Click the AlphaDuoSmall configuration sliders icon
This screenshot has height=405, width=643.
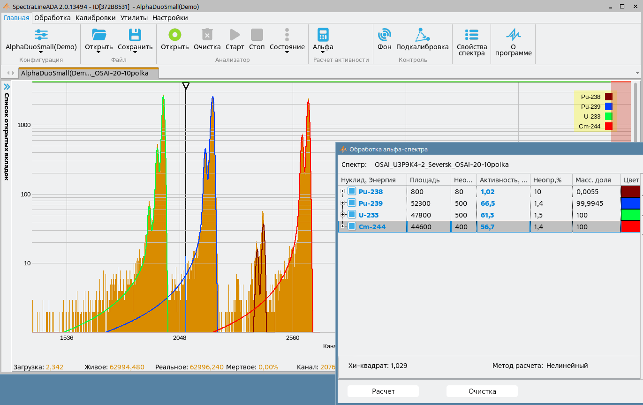[x=41, y=35]
